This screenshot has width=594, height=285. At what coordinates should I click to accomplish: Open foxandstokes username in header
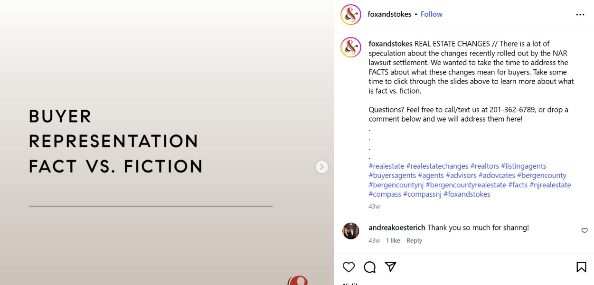click(x=389, y=14)
